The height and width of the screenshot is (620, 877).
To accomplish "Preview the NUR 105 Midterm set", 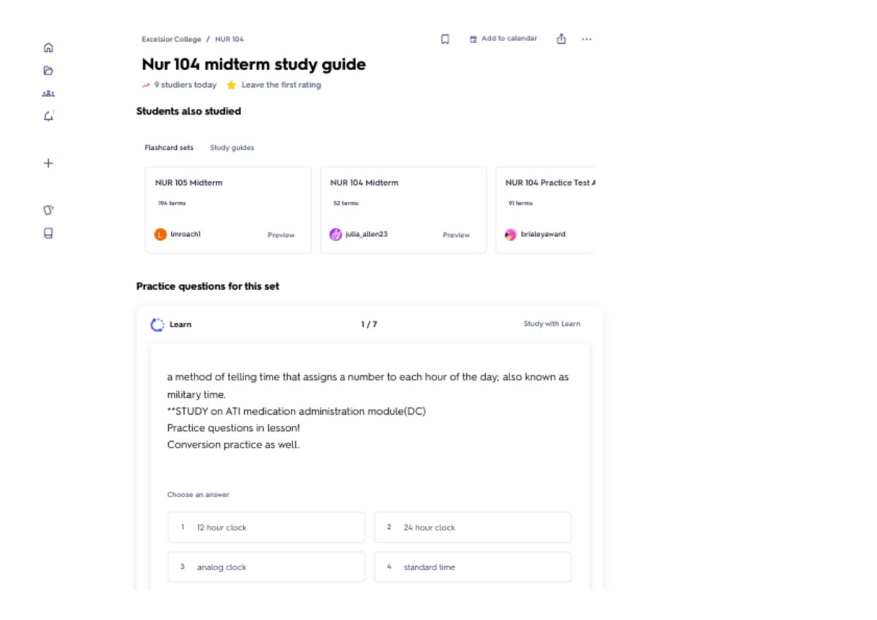I will coord(281,235).
